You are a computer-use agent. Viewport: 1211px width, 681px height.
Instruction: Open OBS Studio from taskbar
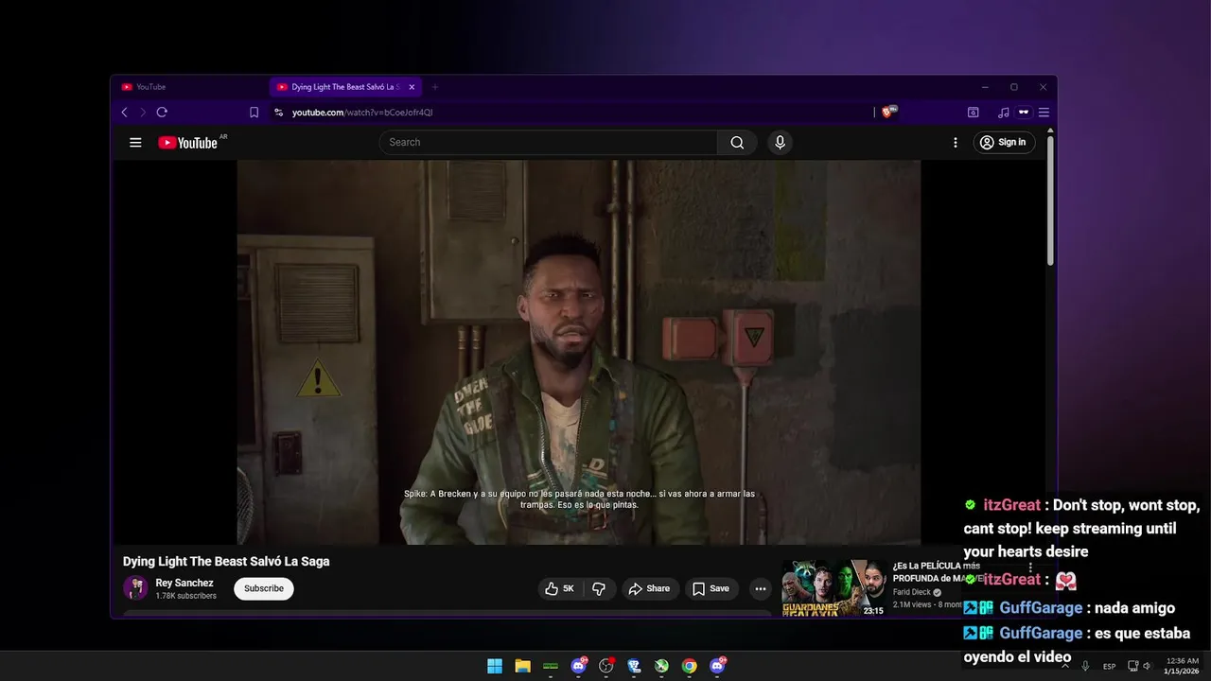pos(606,666)
